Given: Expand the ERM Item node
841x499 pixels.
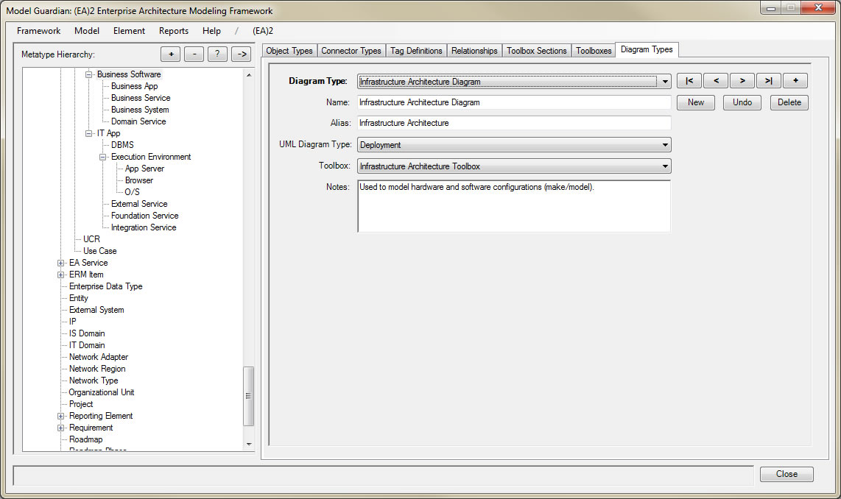Looking at the screenshot, I should (x=61, y=275).
